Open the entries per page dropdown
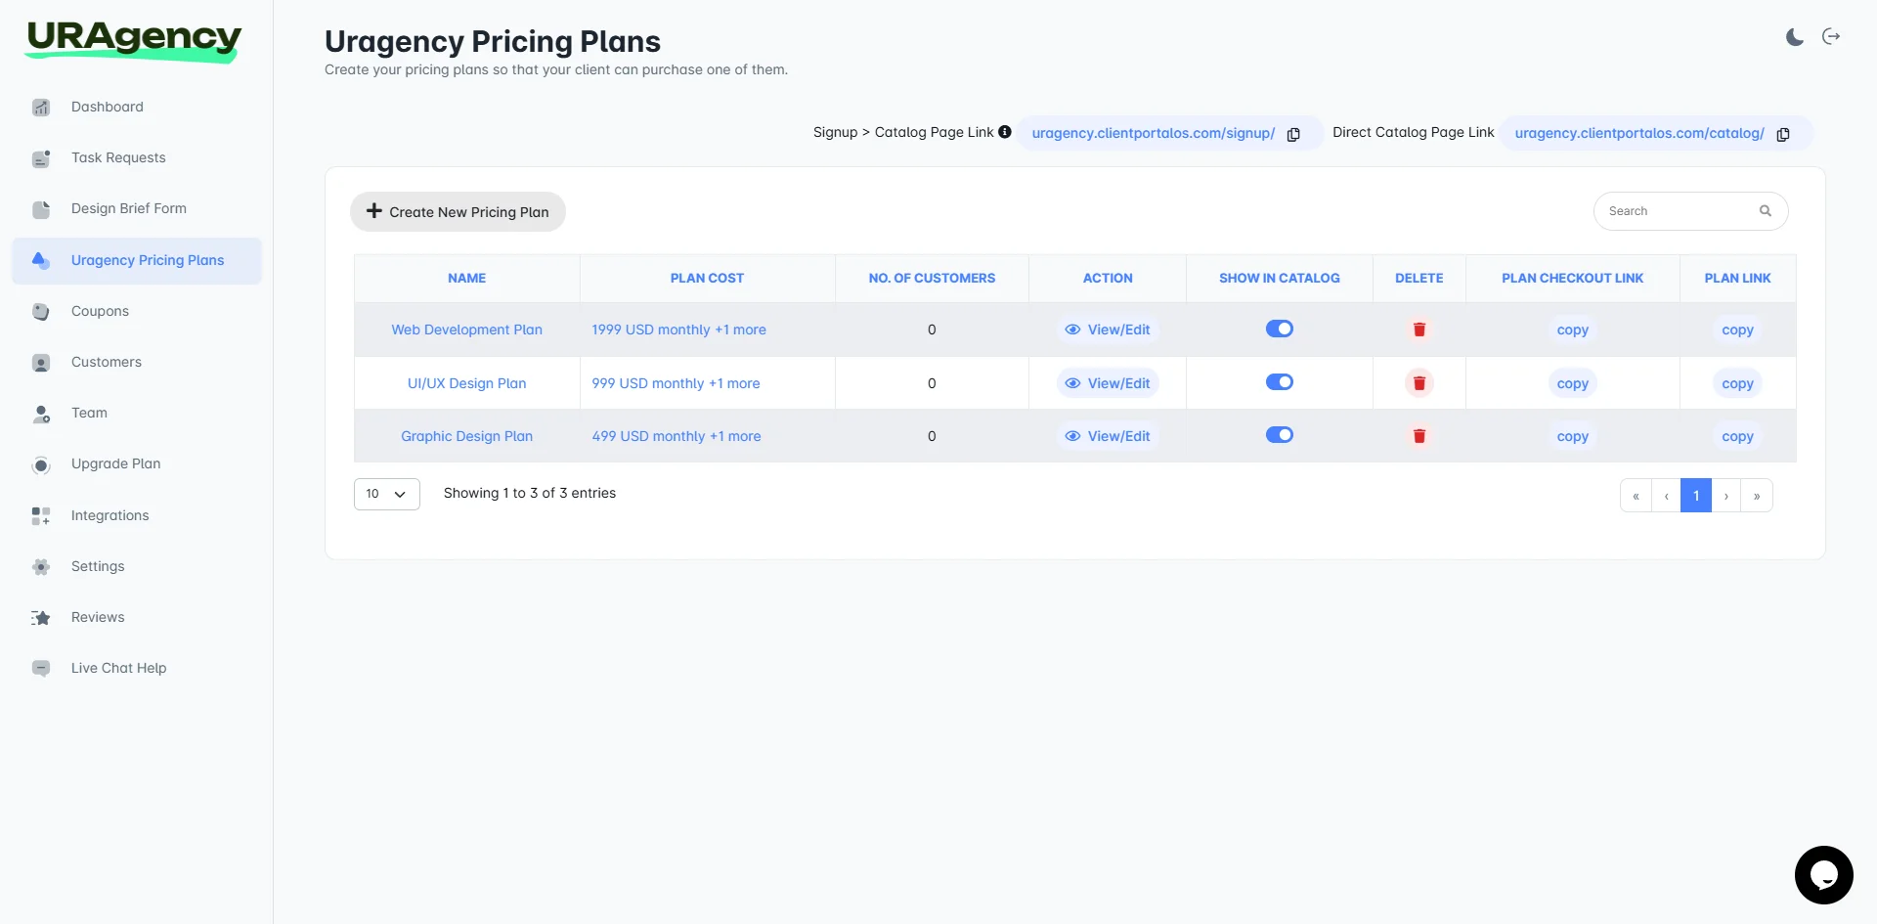This screenshot has height=924, width=1877. (386, 494)
